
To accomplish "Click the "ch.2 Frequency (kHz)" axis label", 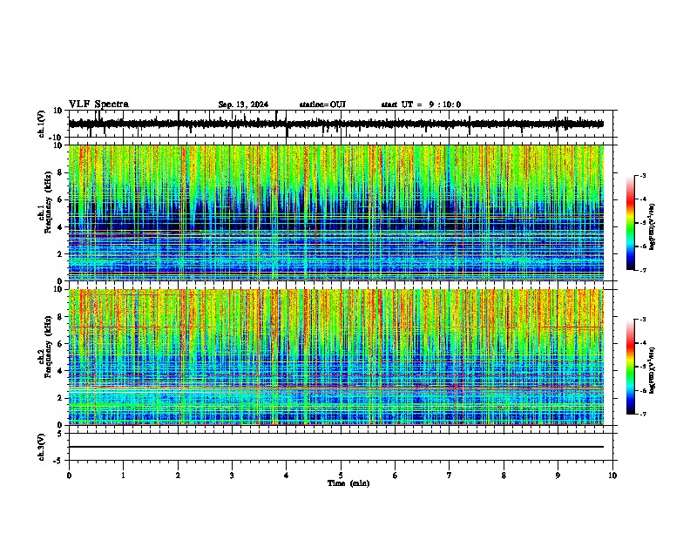I will click(x=45, y=347).
